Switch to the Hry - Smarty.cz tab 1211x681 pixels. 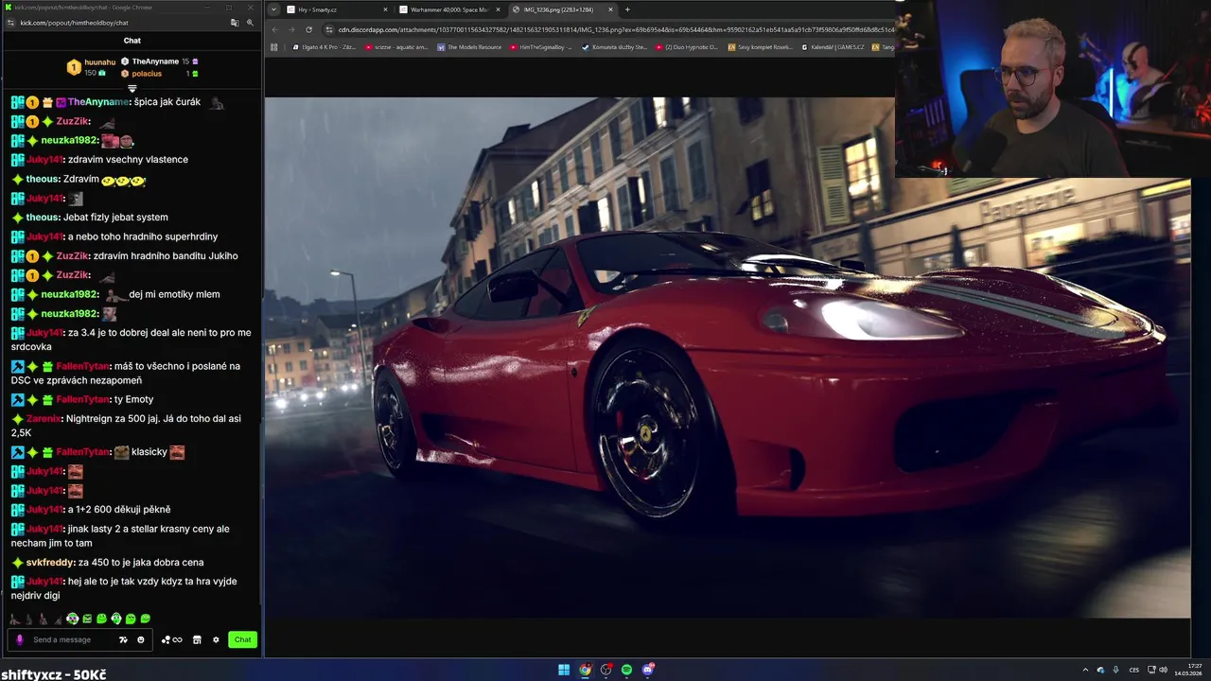click(336, 9)
